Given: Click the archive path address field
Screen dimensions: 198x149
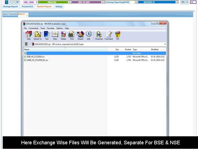Looking at the screenshot, I should [x=98, y=44].
